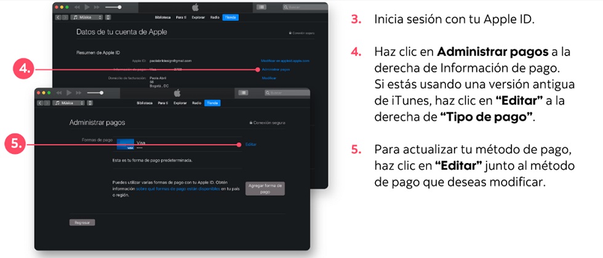Open the Up Next list icon in the Administrar pagos window

(x=244, y=93)
